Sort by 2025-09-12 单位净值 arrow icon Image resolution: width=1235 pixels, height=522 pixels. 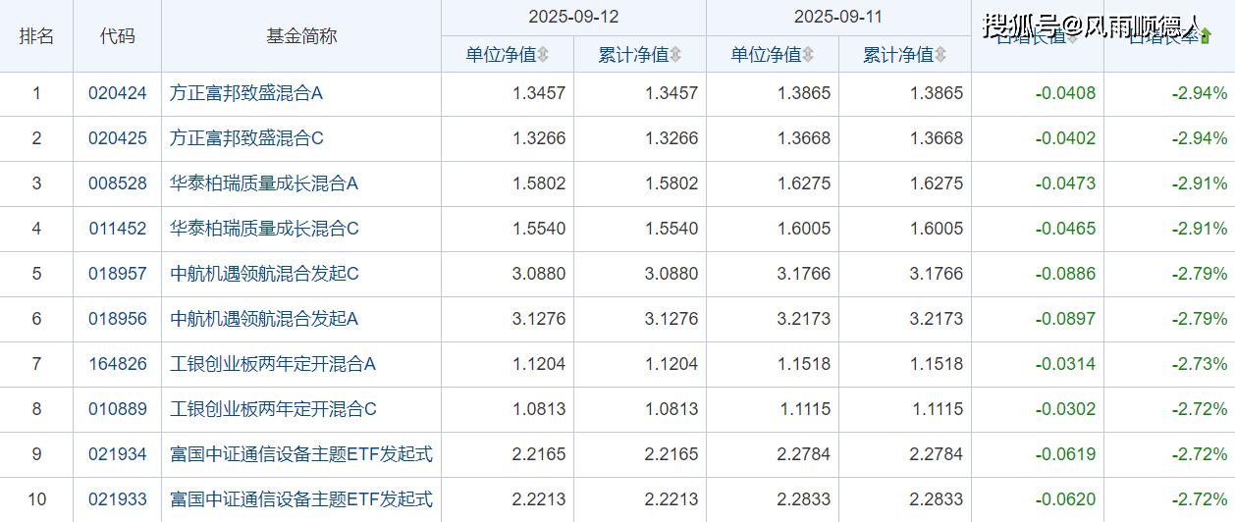[x=544, y=55]
